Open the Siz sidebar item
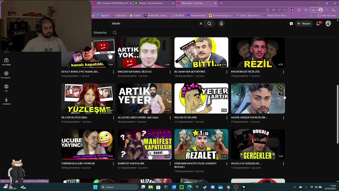The image size is (339, 191). [6, 88]
